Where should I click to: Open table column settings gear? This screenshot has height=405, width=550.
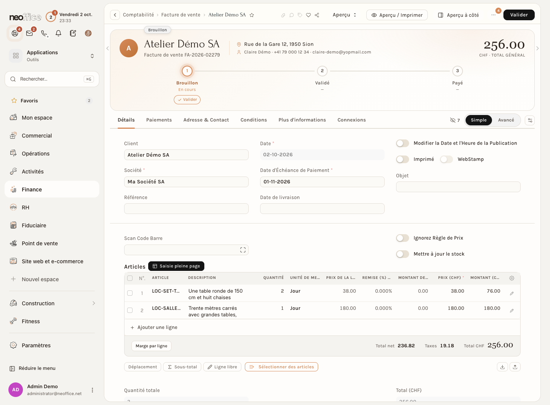(x=512, y=278)
